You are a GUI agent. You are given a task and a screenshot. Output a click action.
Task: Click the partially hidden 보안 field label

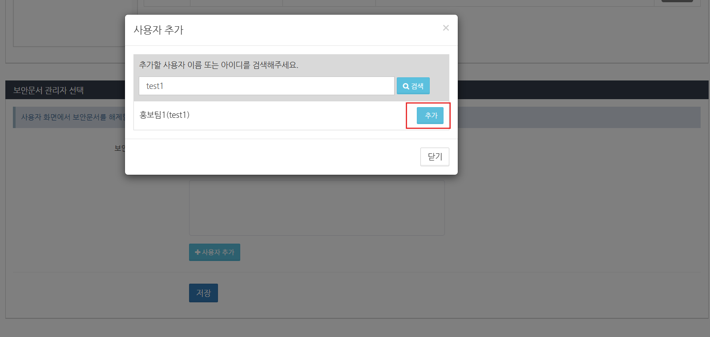(120, 148)
